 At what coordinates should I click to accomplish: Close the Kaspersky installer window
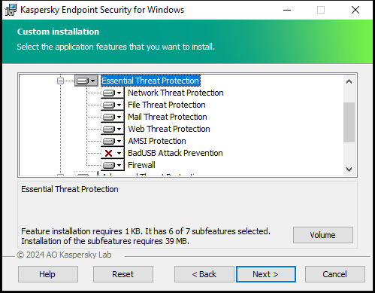point(355,10)
